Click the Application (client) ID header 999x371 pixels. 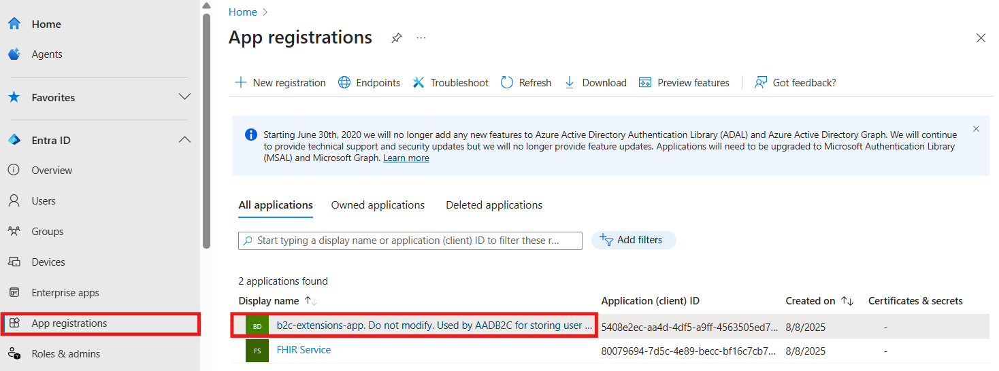click(x=651, y=301)
